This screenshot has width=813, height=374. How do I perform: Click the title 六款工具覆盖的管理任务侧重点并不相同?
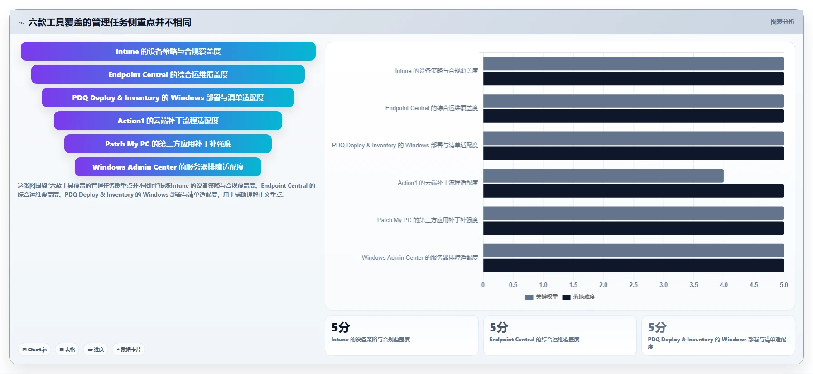click(110, 22)
